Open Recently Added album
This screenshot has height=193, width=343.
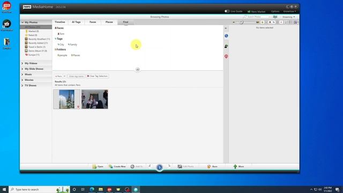(38, 43)
